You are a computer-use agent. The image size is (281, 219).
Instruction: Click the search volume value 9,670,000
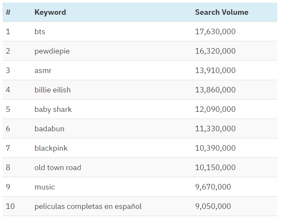coord(213,187)
